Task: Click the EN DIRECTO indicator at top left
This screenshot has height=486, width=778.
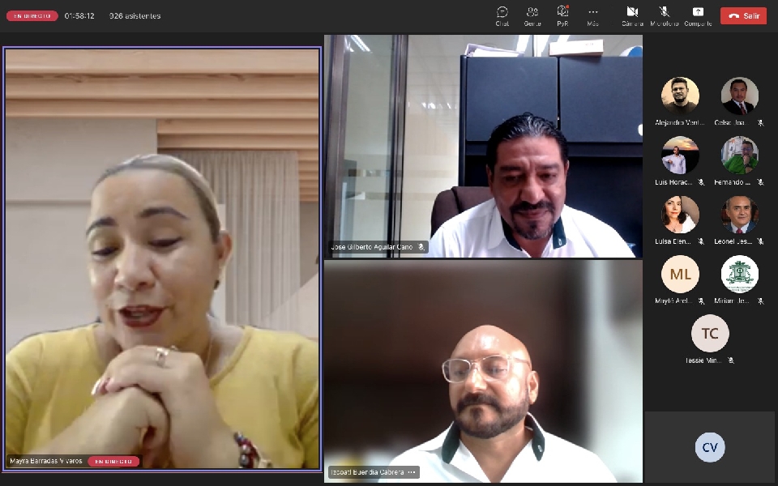Action: pos(32,15)
